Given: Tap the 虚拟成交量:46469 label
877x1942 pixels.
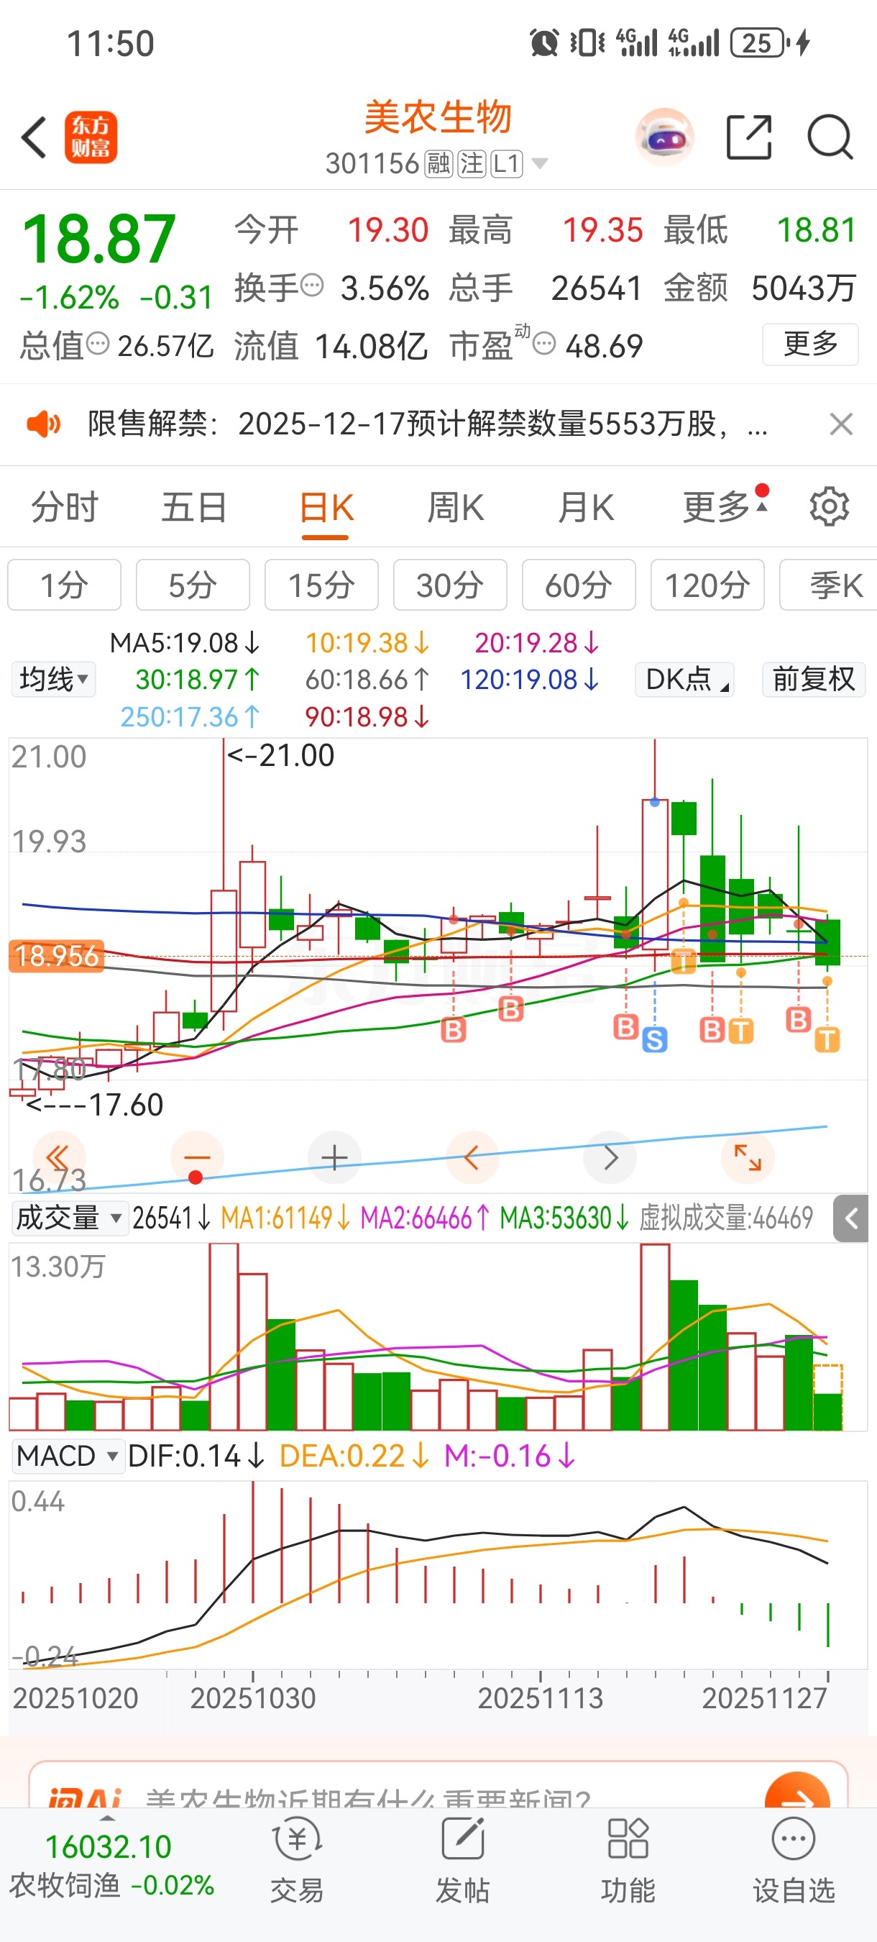Looking at the screenshot, I should 726,1218.
